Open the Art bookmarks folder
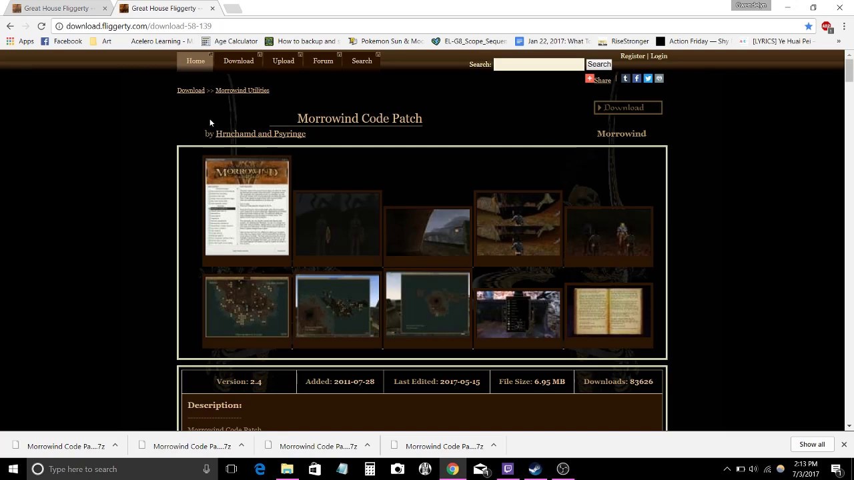 tap(100, 41)
